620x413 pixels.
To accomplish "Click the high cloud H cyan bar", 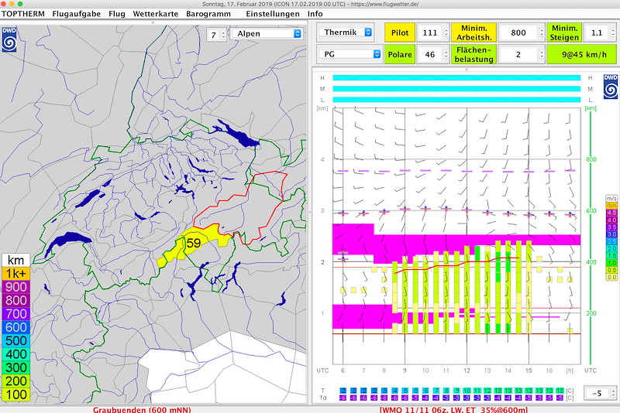I will point(456,77).
